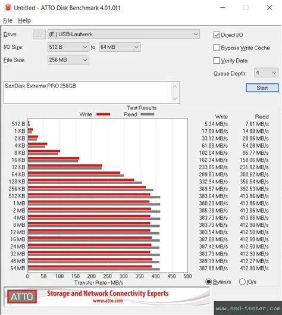Click the ATTO logo in the banner
The image size is (282, 315).
tap(22, 297)
